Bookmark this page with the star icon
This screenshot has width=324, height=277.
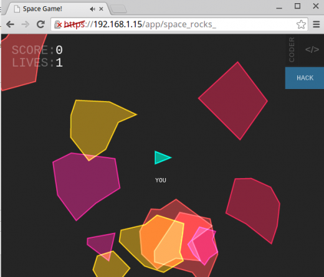pyautogui.click(x=301, y=24)
